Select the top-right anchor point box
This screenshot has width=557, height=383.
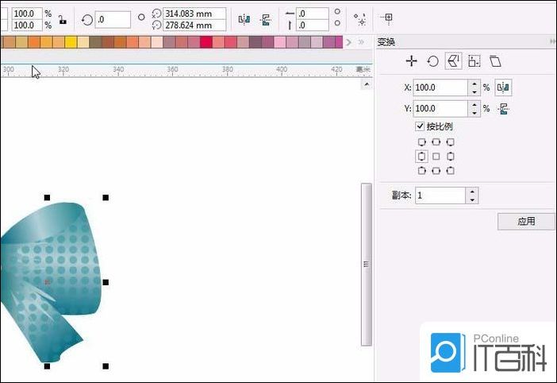click(450, 142)
